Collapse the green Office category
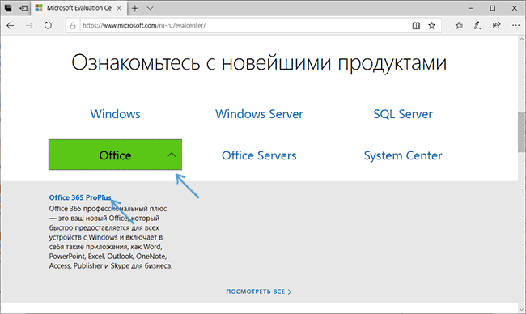Image resolution: width=526 pixels, height=314 pixels. pos(115,155)
